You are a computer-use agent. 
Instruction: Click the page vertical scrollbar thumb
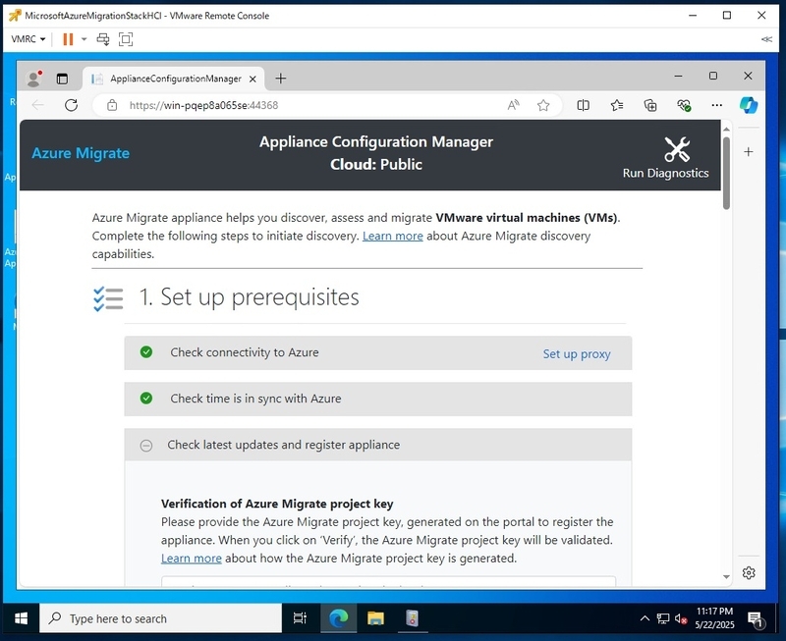point(726,173)
